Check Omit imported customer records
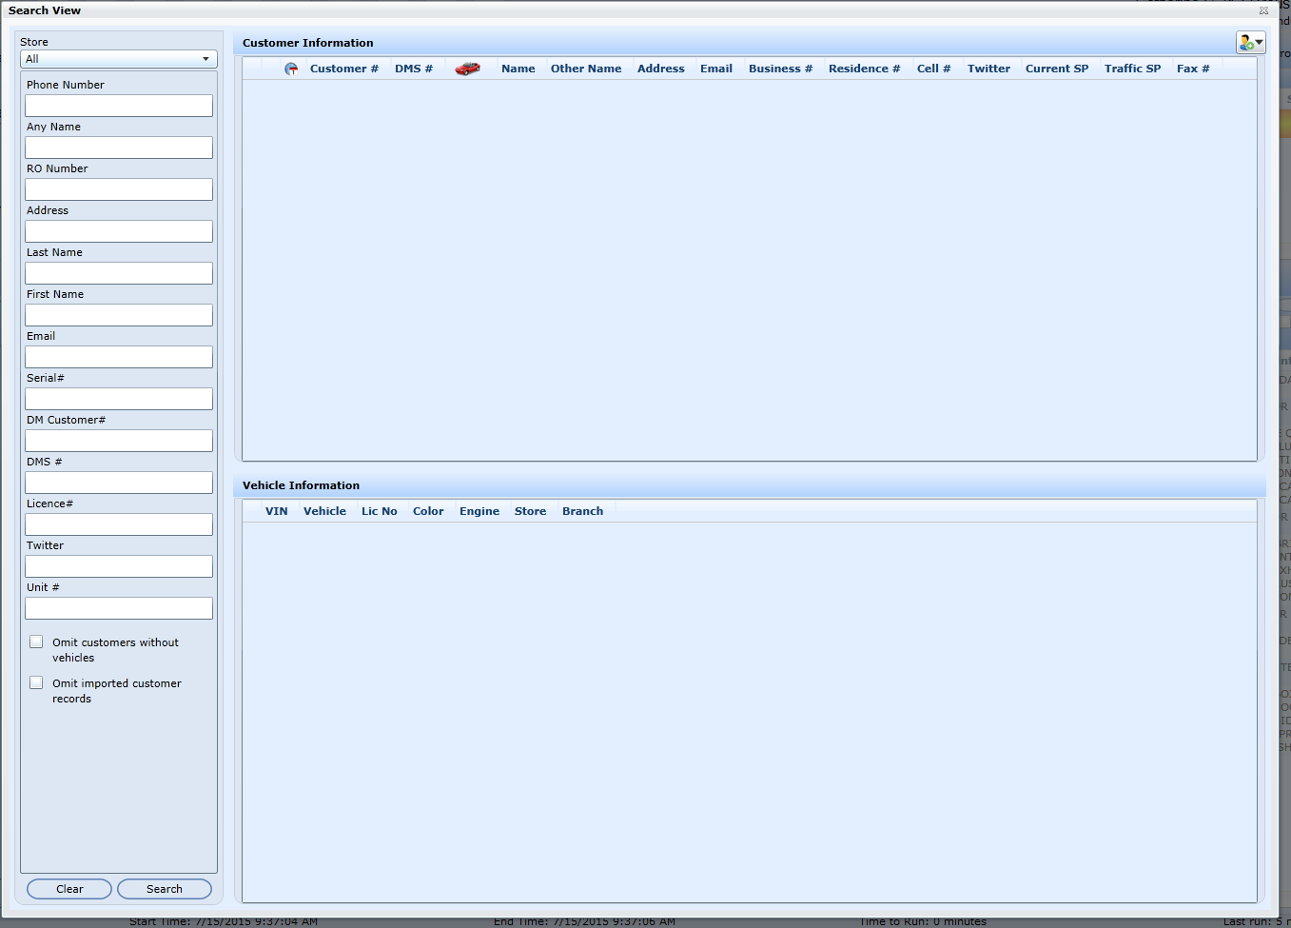The height and width of the screenshot is (928, 1291). pyautogui.click(x=36, y=683)
